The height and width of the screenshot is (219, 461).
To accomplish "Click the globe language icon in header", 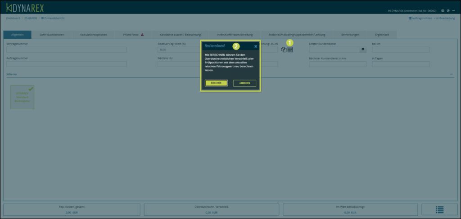I will coord(448,10).
